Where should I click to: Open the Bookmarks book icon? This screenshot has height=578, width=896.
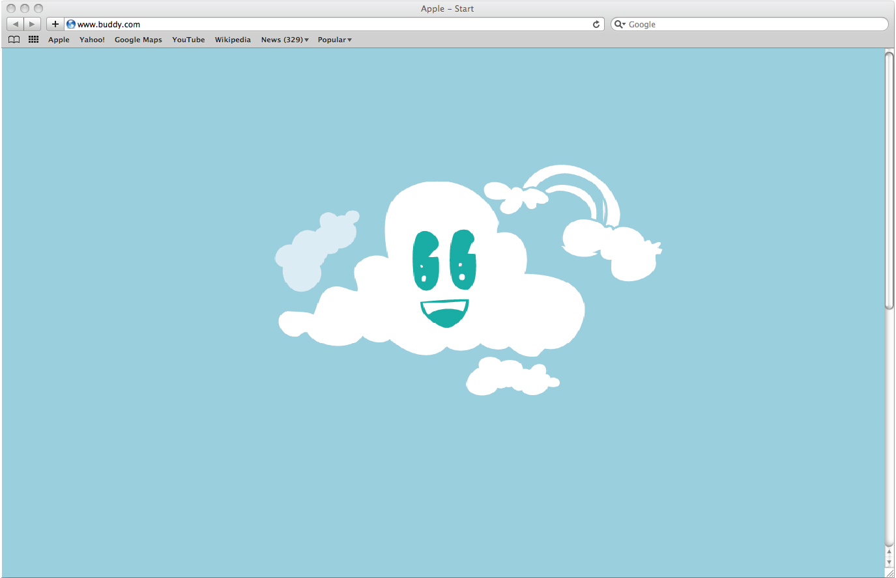(x=14, y=40)
